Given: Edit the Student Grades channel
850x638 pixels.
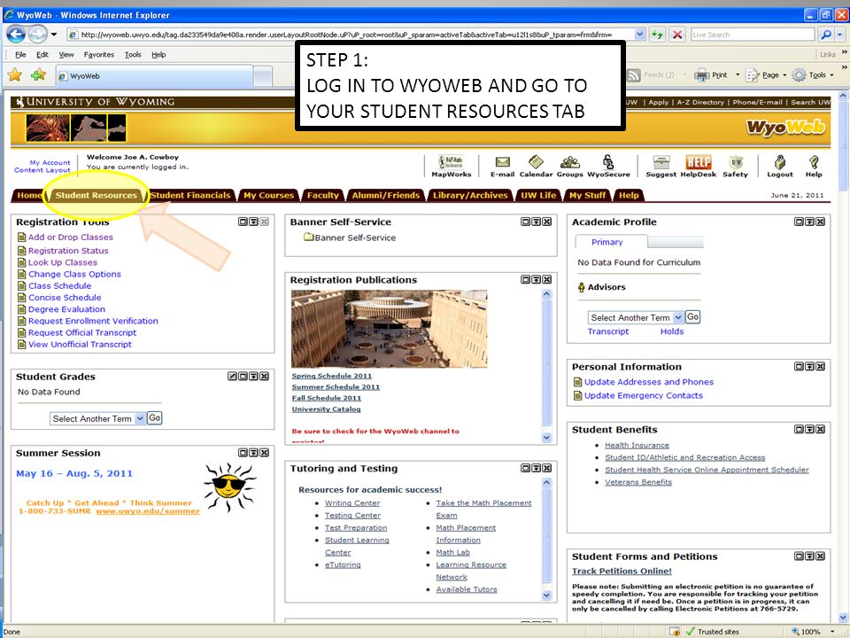Looking at the screenshot, I should pyautogui.click(x=232, y=376).
